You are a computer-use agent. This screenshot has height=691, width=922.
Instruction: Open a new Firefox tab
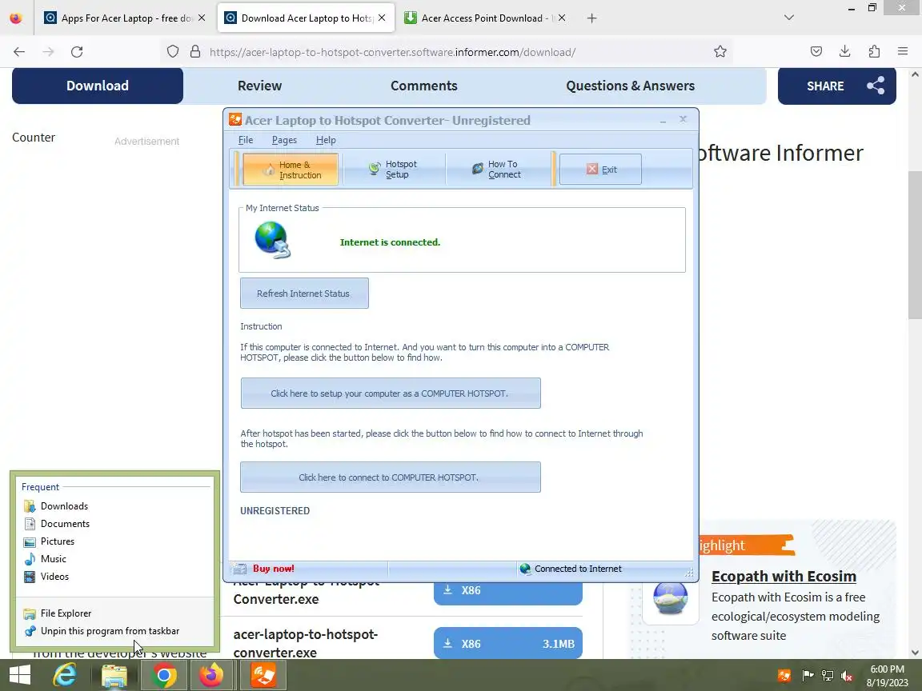point(591,18)
